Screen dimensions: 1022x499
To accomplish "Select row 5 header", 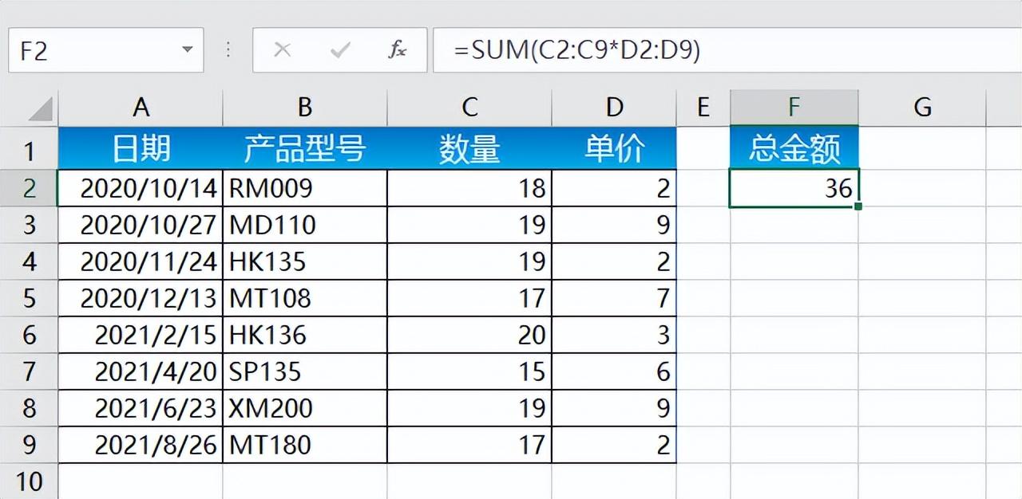I will pos(30,298).
